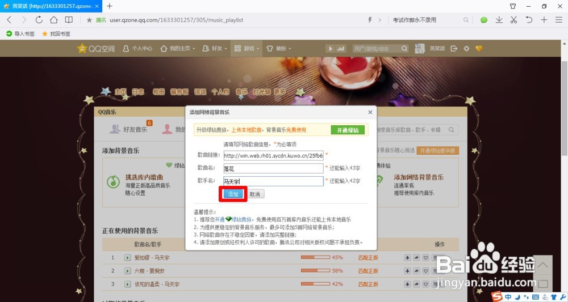The width and height of the screenshot is (568, 302).
Task: Click the 开通绿钻豪华版 button
Action: click(437, 150)
